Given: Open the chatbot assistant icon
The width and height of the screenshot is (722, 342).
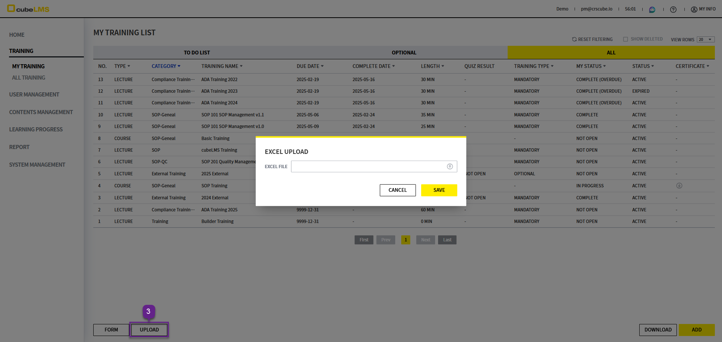Looking at the screenshot, I should tap(652, 9).
